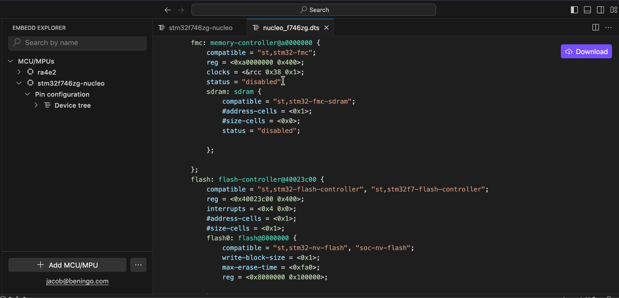This screenshot has width=619, height=298.
Task: Toggle the primary side bar
Action: tap(574, 9)
